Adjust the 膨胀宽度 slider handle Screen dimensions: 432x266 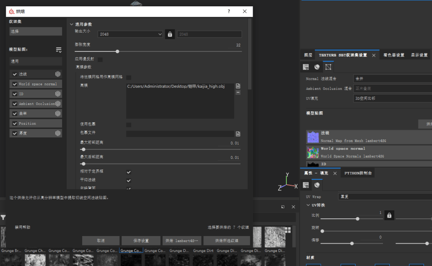point(117,51)
